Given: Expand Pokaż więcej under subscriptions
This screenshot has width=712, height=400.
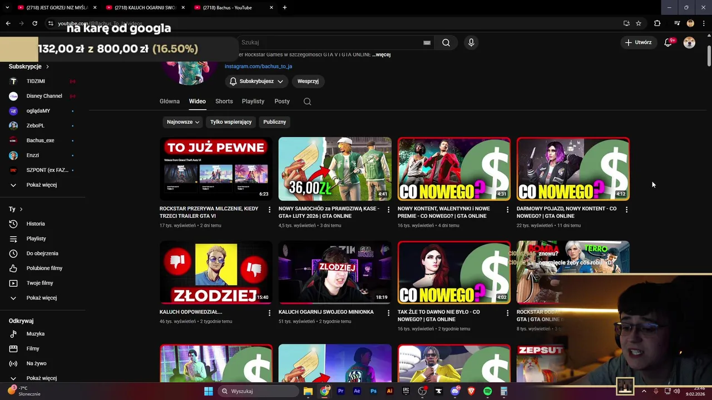Looking at the screenshot, I should tap(42, 184).
